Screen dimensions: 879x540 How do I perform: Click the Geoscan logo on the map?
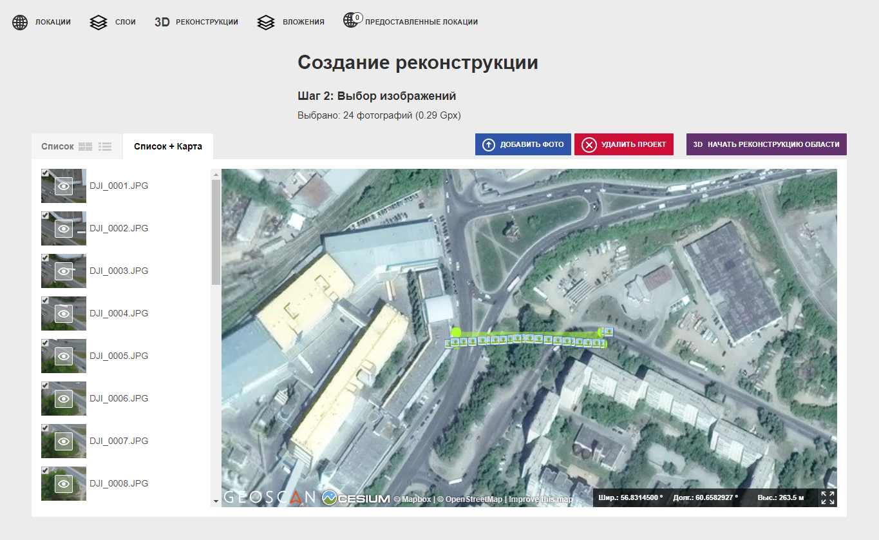269,497
